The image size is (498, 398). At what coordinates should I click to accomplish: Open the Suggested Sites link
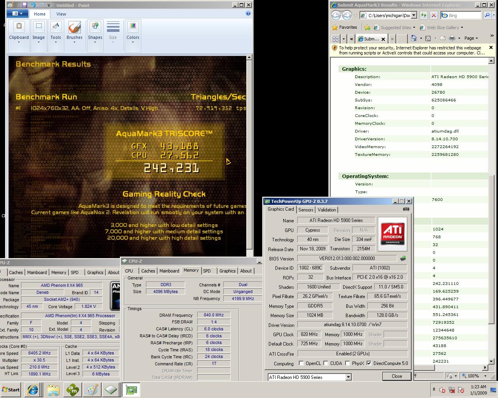394,27
